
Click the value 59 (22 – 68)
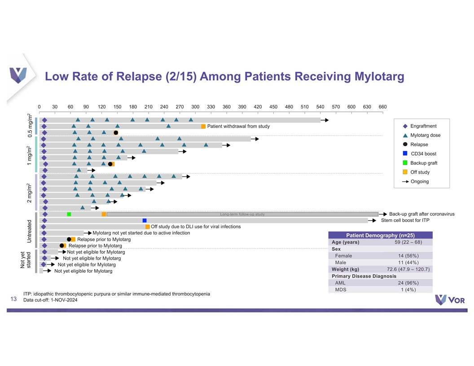coord(408,242)
